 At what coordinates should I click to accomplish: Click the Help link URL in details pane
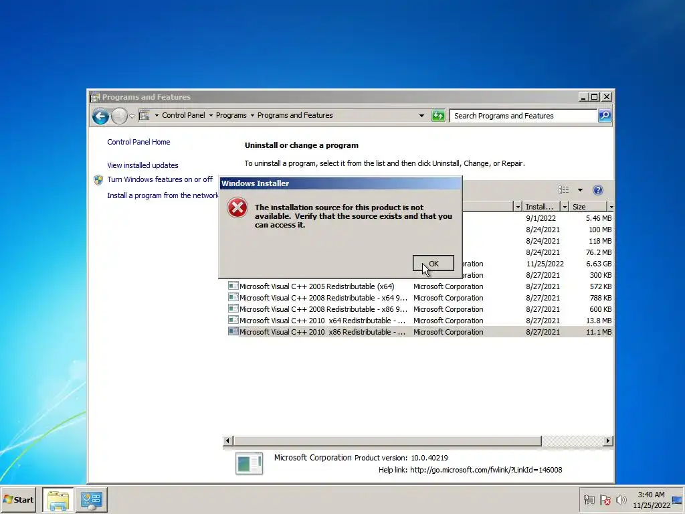tap(486, 470)
